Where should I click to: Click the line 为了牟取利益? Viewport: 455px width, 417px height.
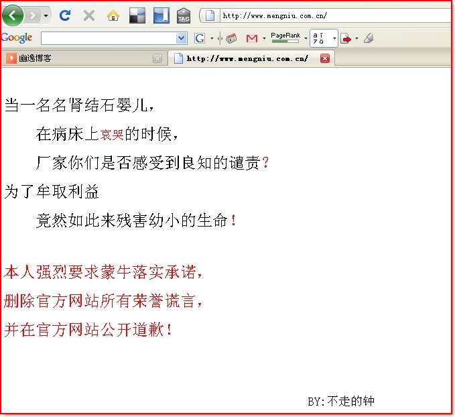point(52,192)
